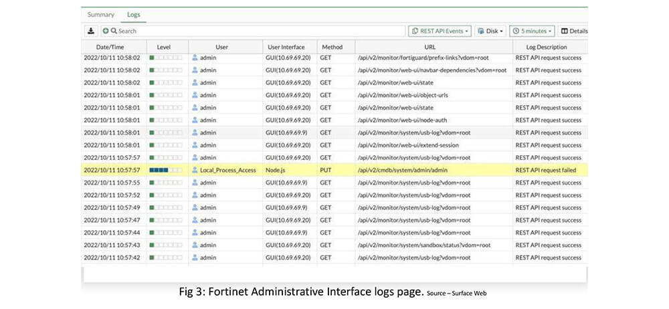Click the green add filter plus icon

pyautogui.click(x=106, y=31)
